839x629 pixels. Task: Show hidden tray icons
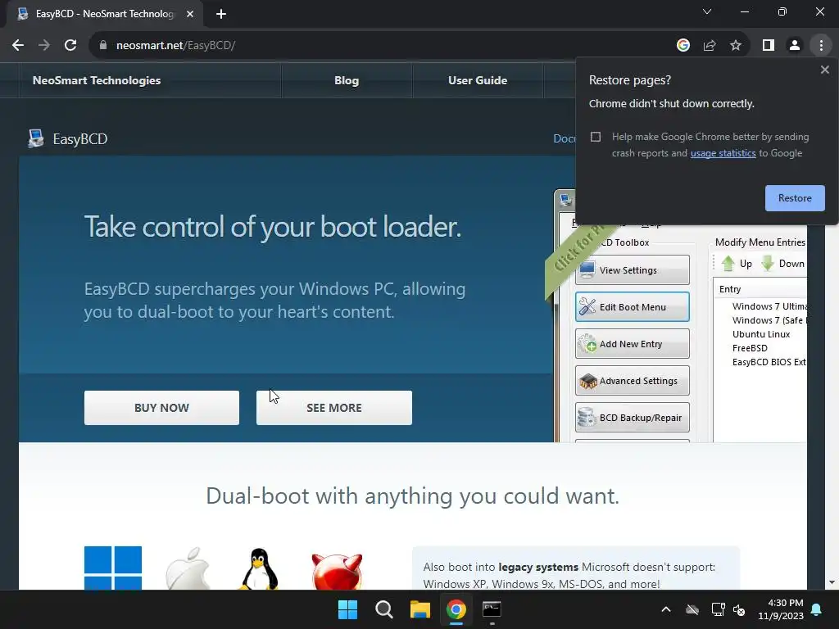(665, 609)
